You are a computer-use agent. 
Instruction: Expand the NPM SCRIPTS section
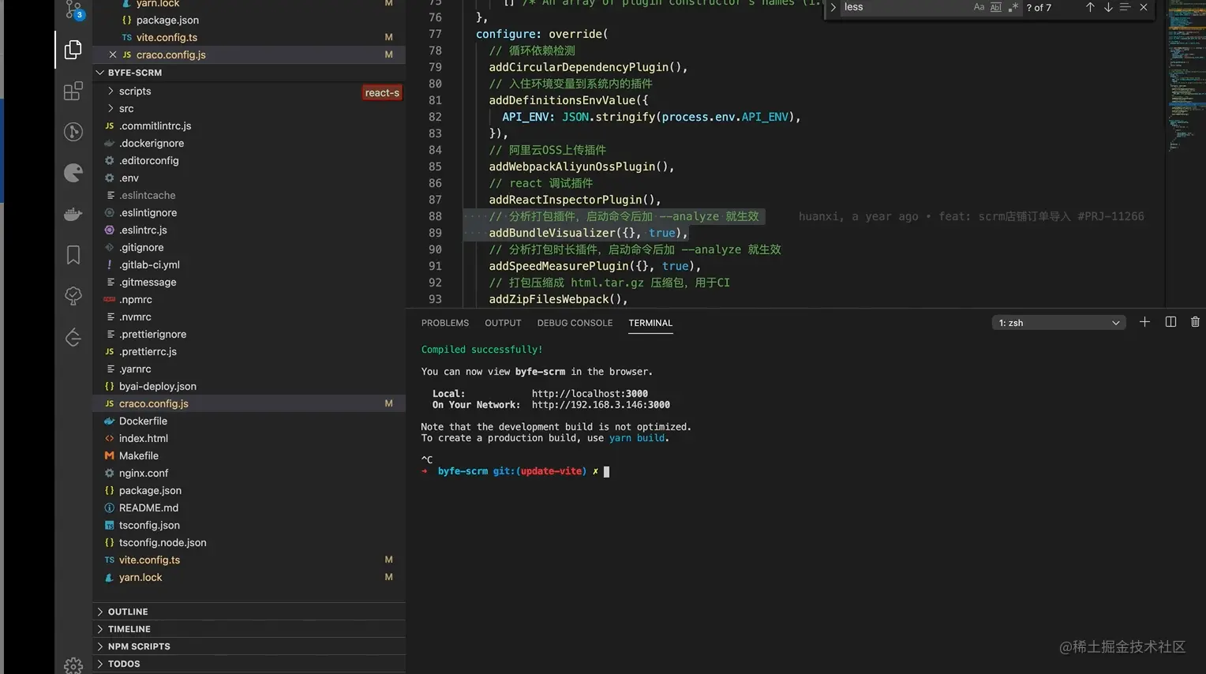coord(139,646)
